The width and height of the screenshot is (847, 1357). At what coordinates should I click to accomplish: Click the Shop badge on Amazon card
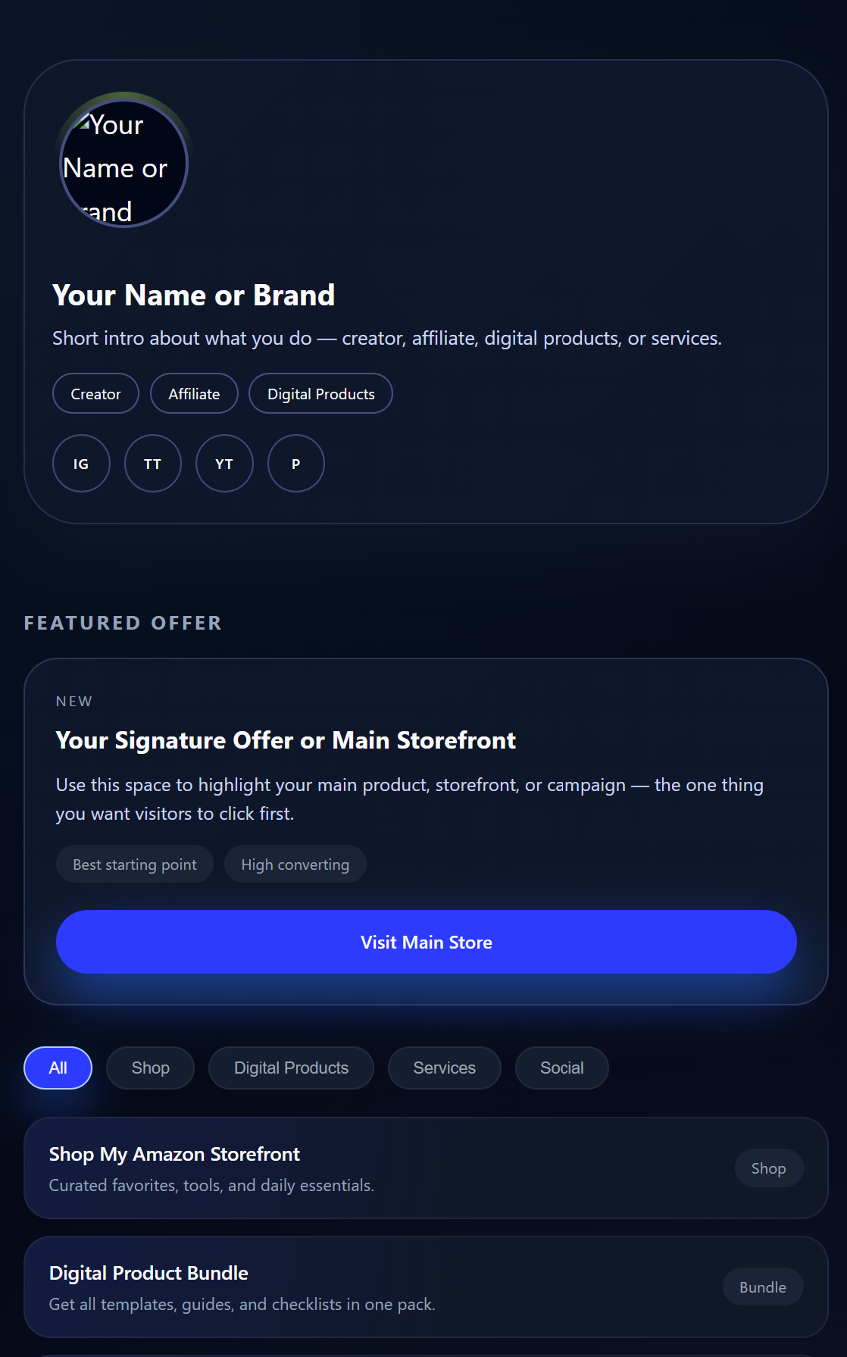point(768,1168)
